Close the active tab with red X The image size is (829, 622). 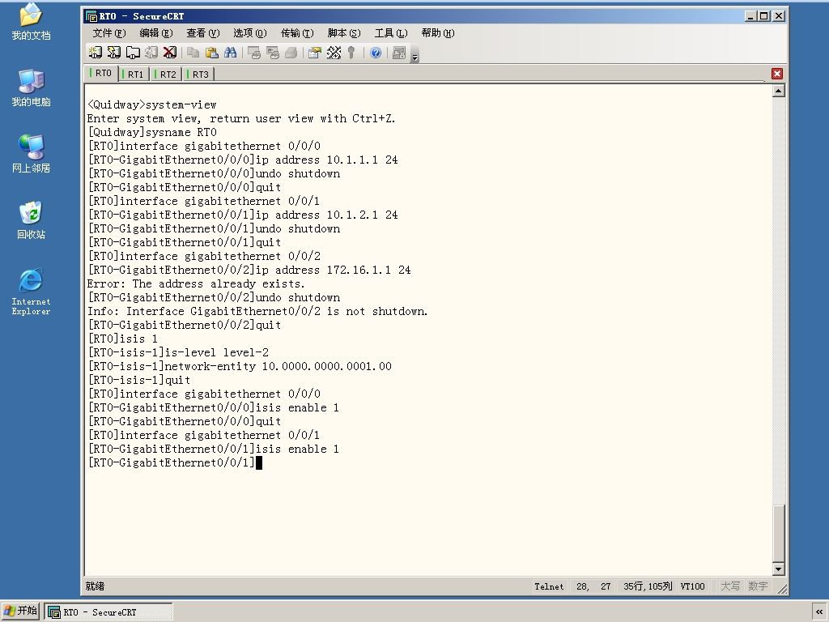click(x=776, y=74)
